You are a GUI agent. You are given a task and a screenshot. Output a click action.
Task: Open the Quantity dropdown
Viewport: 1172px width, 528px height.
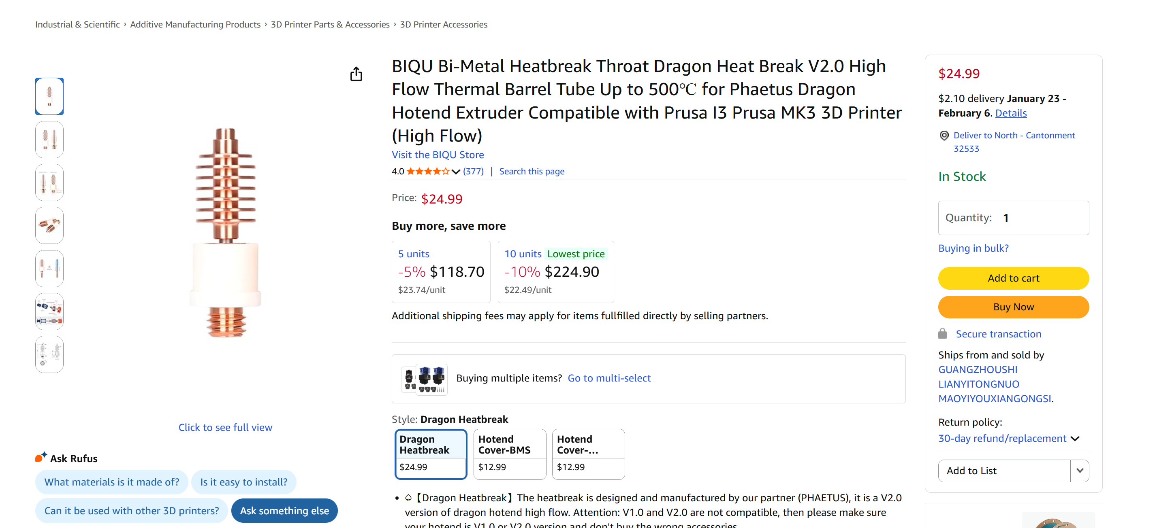coord(1013,218)
